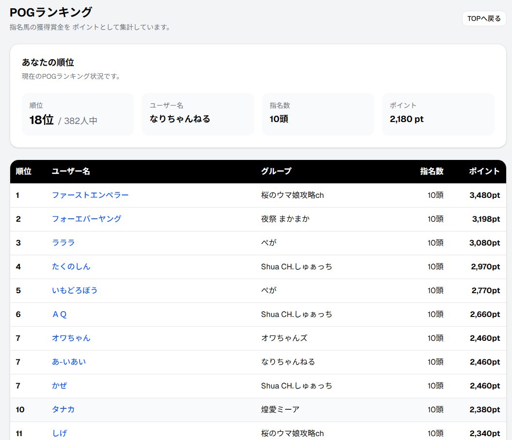This screenshot has width=512, height=440.
Task: Click the 2,970pt points cell
Action: tap(485, 267)
